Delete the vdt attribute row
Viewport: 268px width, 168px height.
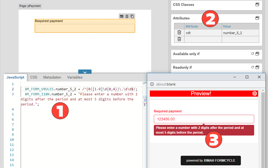pyautogui.click(x=179, y=32)
